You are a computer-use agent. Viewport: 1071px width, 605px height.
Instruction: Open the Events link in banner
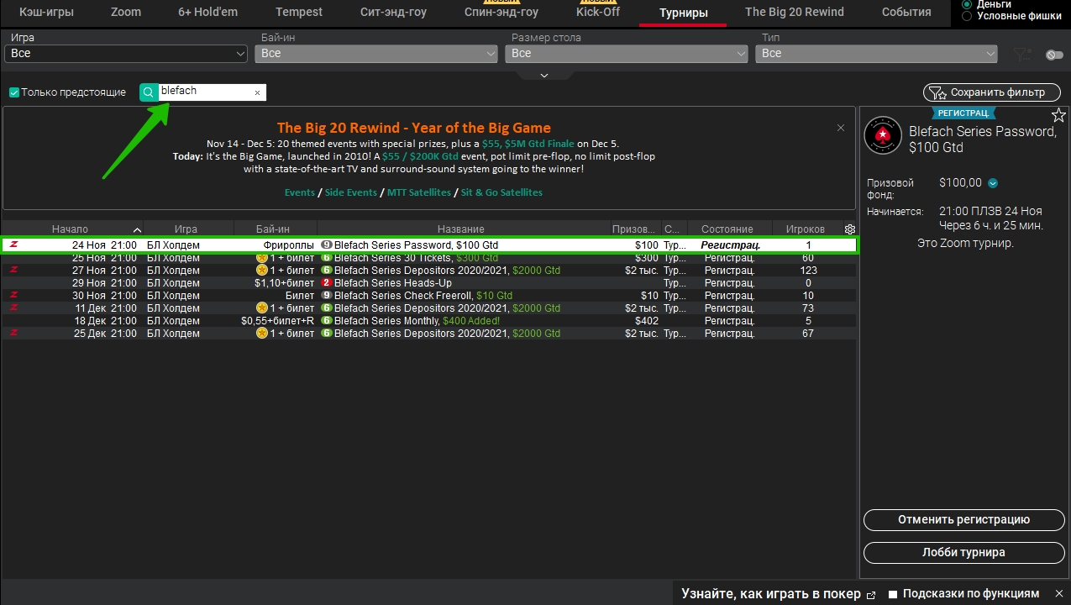[300, 192]
